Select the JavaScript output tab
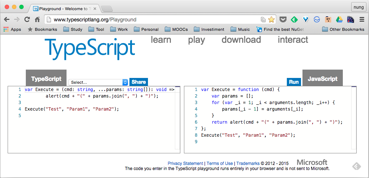This screenshot has width=369, height=178. pyautogui.click(x=322, y=78)
